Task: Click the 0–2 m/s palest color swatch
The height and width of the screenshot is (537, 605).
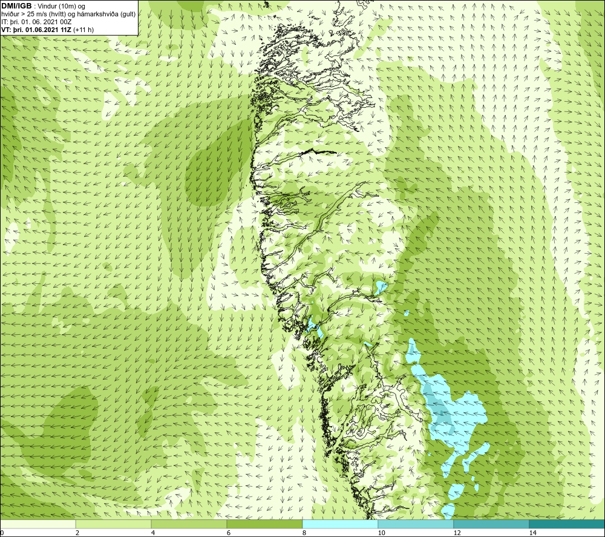Action: pyautogui.click(x=38, y=524)
